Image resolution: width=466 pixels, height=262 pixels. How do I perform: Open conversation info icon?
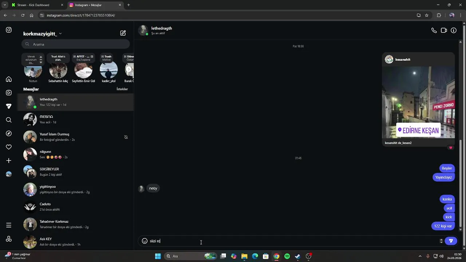pyautogui.click(x=454, y=31)
